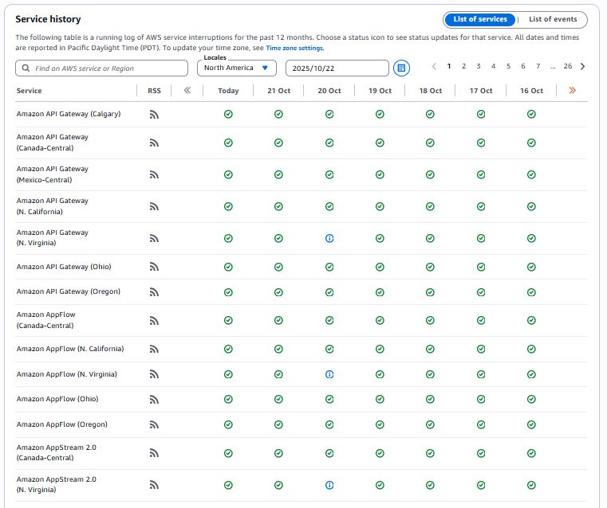Open info status for AppFlow (N. Virginia) on 20 Oct
The width and height of the screenshot is (607, 508).
coord(329,374)
